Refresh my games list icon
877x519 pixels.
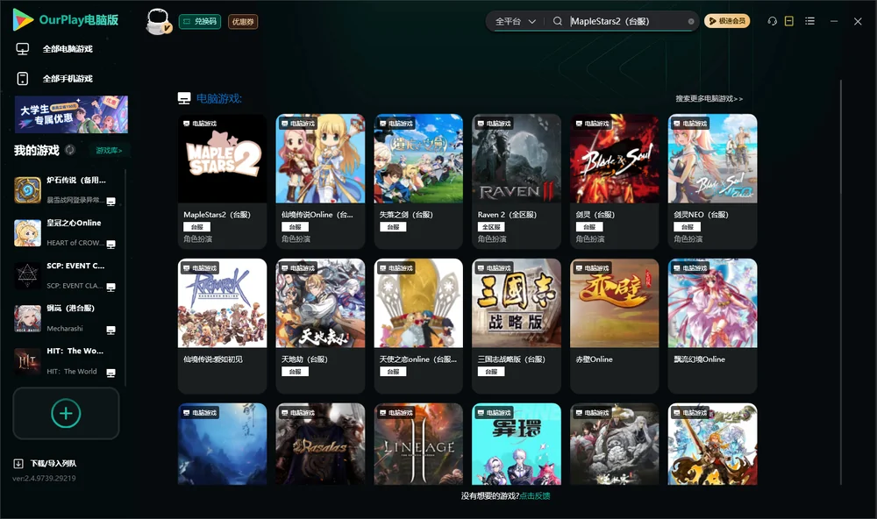point(70,150)
